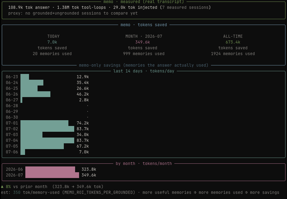
Task: Click '999 memories used' text
Action: pos(144,54)
